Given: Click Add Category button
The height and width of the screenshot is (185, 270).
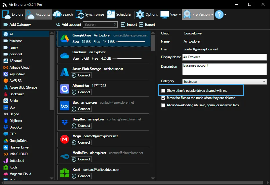Looking at the screenshot, I should 17,25.
